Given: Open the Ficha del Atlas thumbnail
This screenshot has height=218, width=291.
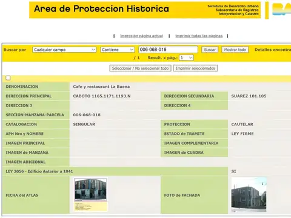Looking at the screenshot, I should tap(90, 194).
